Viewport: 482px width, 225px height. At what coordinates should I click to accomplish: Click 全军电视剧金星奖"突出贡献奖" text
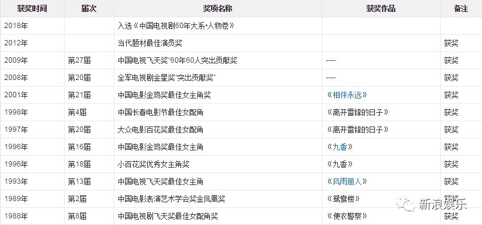coord(166,78)
